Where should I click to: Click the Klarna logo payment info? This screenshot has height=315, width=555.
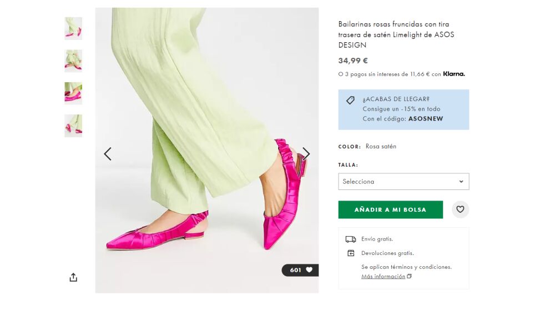click(x=454, y=74)
